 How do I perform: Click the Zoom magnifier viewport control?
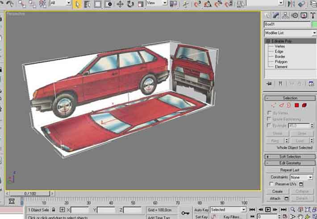coord(293,210)
